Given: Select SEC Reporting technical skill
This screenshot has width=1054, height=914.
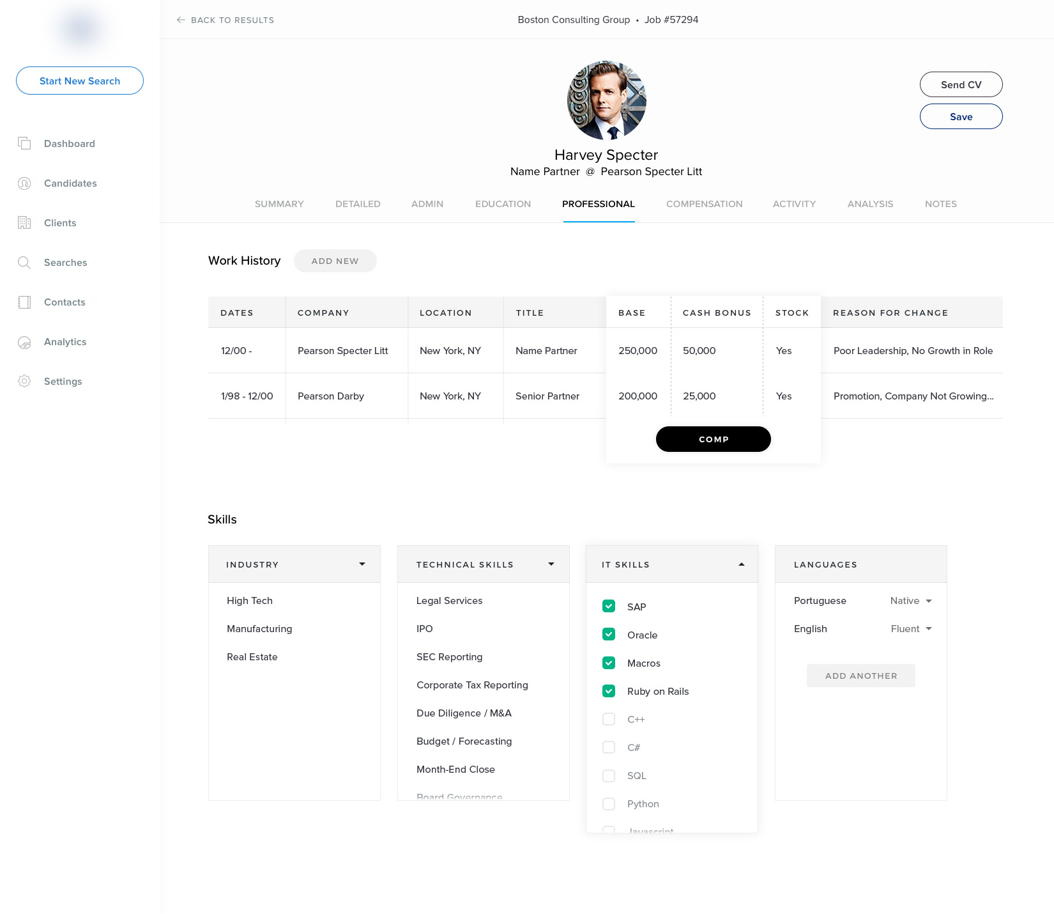Looking at the screenshot, I should (x=450, y=657).
